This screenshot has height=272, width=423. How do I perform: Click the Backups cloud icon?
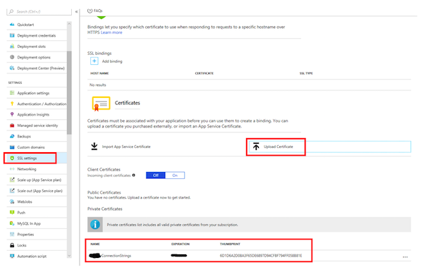coord(12,136)
